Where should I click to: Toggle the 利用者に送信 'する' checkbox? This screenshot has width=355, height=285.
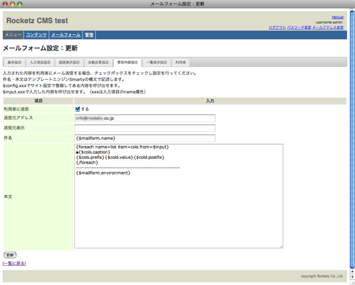tap(78, 109)
